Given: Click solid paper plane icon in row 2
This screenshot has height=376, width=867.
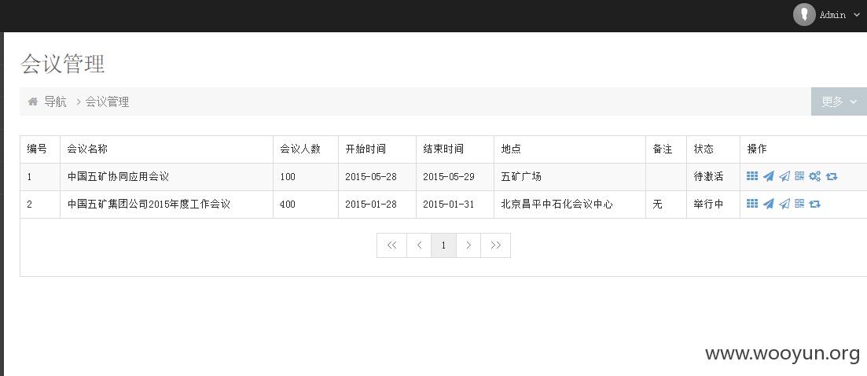Looking at the screenshot, I should tap(768, 204).
